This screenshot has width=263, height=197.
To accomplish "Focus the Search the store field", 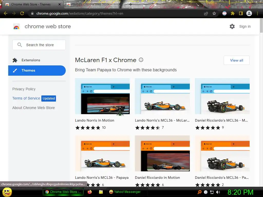I will [39, 45].
